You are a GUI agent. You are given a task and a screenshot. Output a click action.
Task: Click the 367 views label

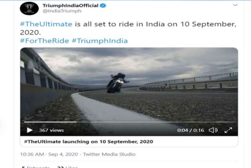[x=52, y=130]
